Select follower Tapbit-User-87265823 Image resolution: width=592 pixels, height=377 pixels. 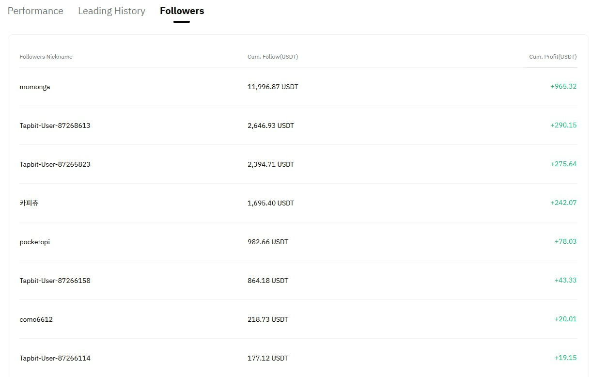pos(55,164)
